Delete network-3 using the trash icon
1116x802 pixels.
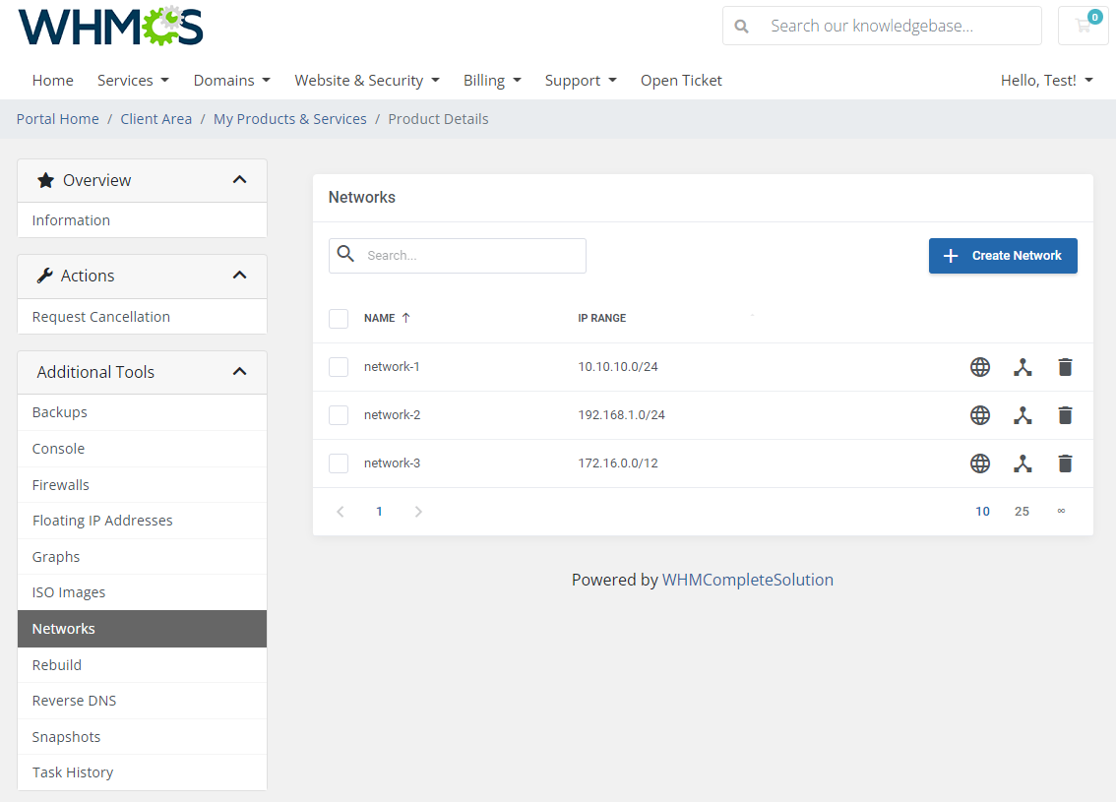[1065, 463]
